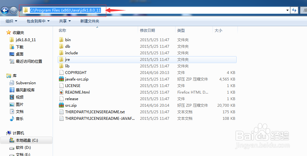The image size is (307, 156).
Task: Click the 20,700 KB size cell
Action: tap(226, 105)
